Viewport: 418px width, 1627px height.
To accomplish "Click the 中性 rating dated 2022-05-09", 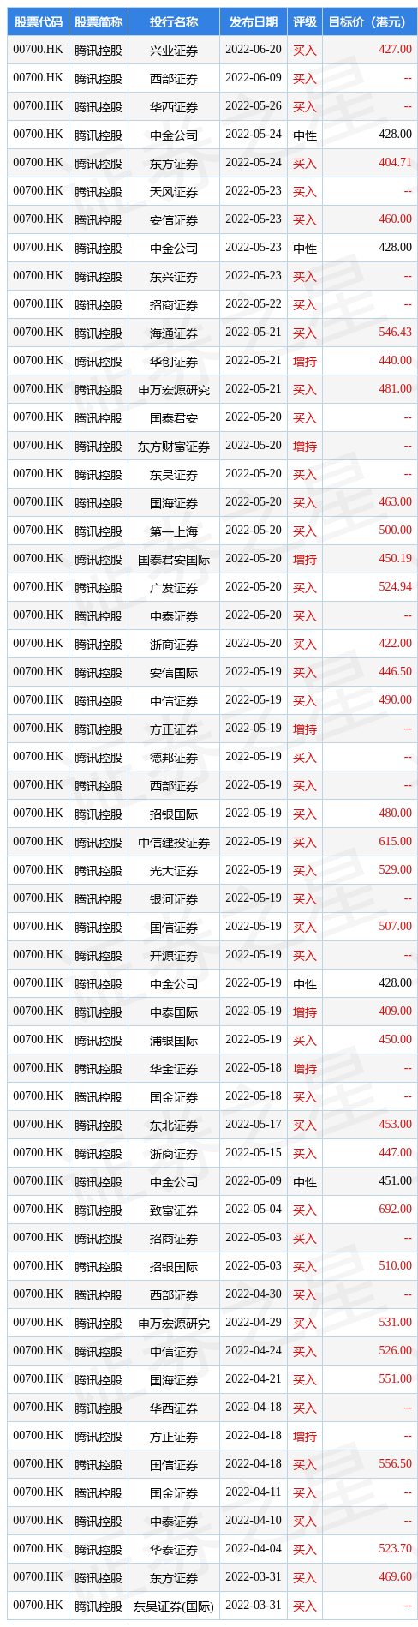I will tap(305, 1182).
